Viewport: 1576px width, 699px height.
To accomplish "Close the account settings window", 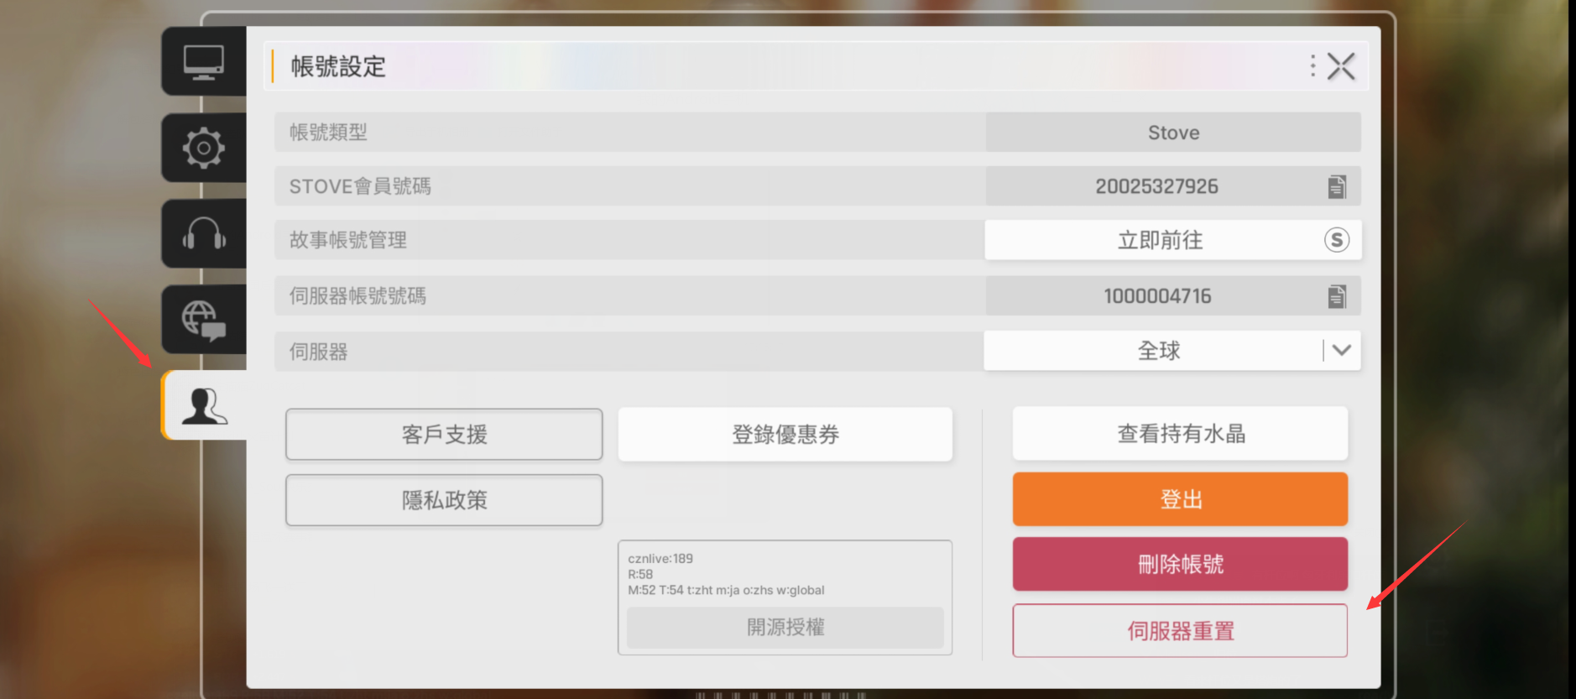I will pyautogui.click(x=1341, y=66).
